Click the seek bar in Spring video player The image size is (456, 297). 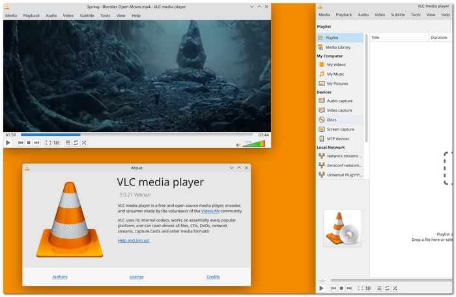137,134
